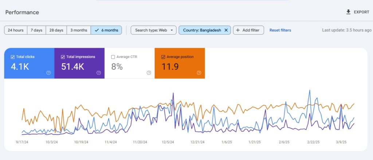The height and width of the screenshot is (160, 373).
Task: Enable the Average CTR checkbox
Action: click(113, 57)
